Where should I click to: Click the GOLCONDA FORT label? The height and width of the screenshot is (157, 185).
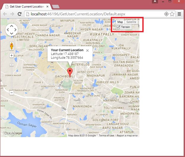coord(106,120)
